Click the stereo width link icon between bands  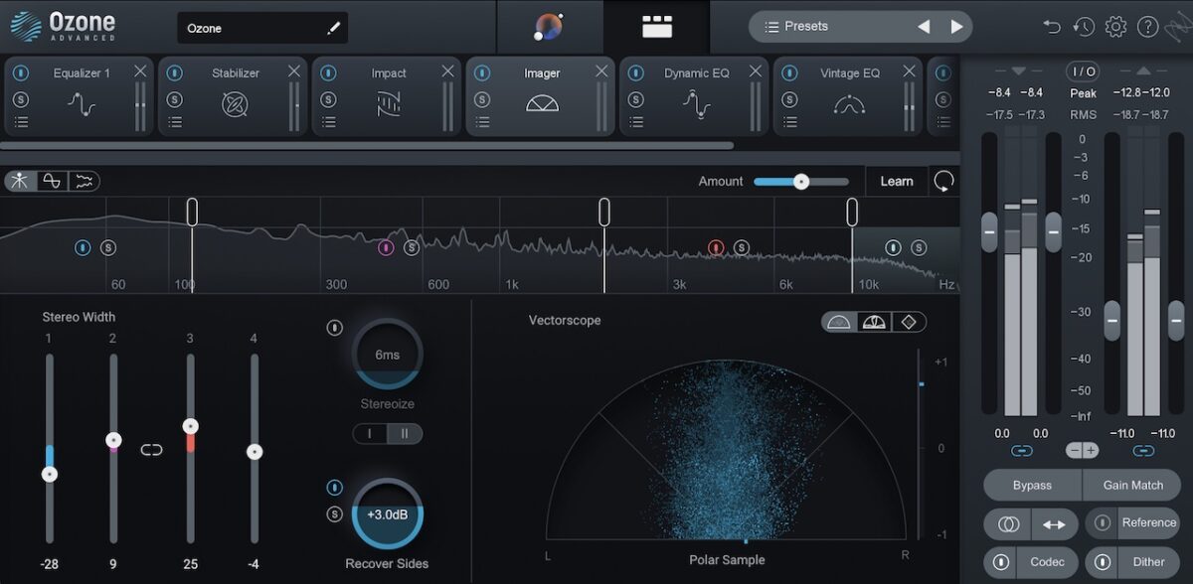click(151, 450)
